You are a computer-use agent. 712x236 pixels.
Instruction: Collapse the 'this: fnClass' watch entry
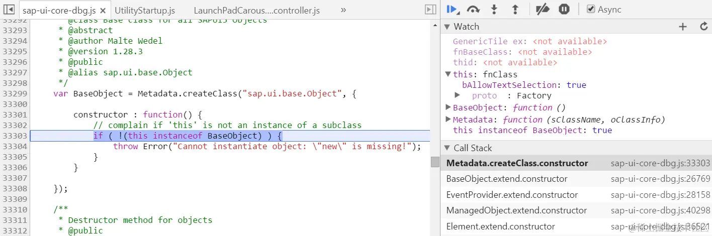(x=448, y=74)
